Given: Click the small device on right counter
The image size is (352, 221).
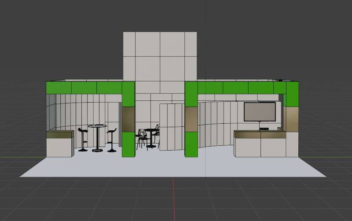Looking at the screenshot, I should click(264, 129).
